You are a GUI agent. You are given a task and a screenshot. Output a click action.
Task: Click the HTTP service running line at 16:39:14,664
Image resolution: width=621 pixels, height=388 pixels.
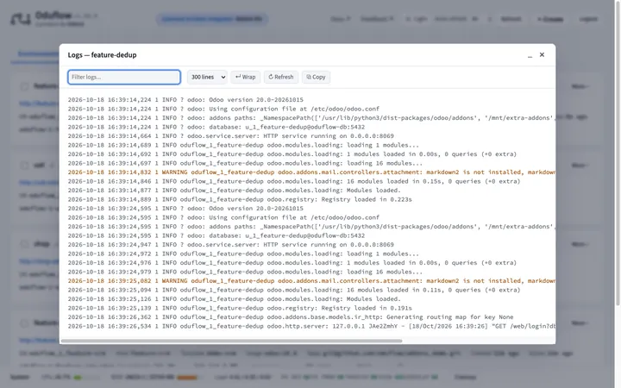coord(231,136)
